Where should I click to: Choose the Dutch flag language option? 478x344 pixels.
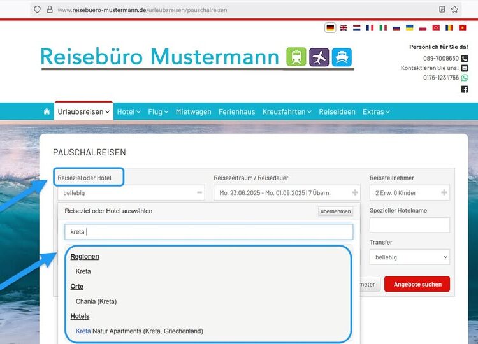(x=357, y=28)
